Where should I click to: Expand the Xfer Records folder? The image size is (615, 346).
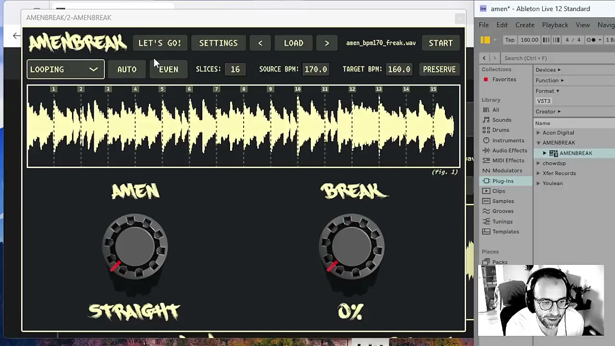[539, 173]
